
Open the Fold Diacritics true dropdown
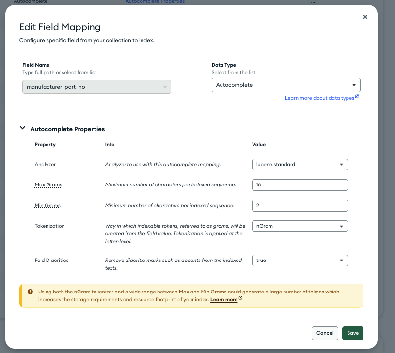(x=300, y=261)
